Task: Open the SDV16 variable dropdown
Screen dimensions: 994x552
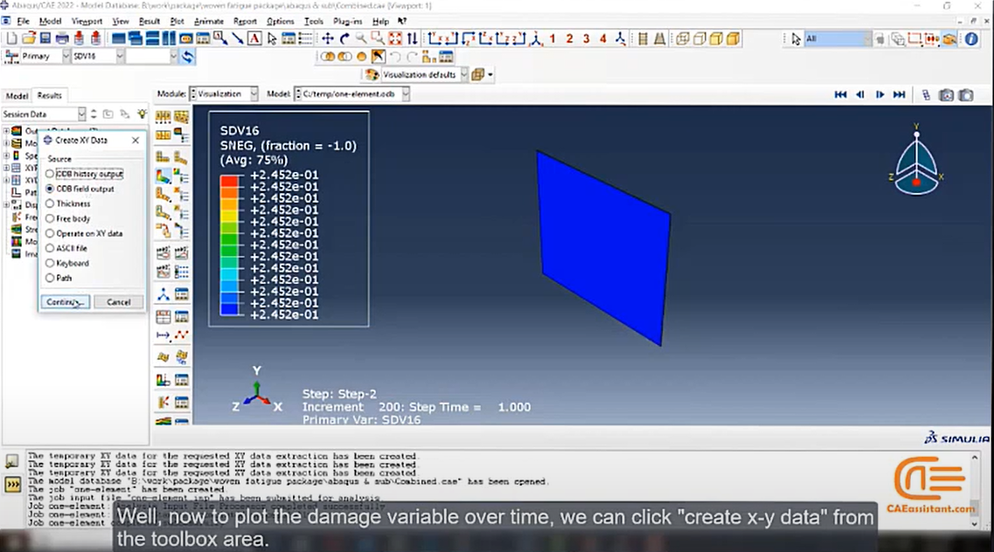Action: point(98,57)
